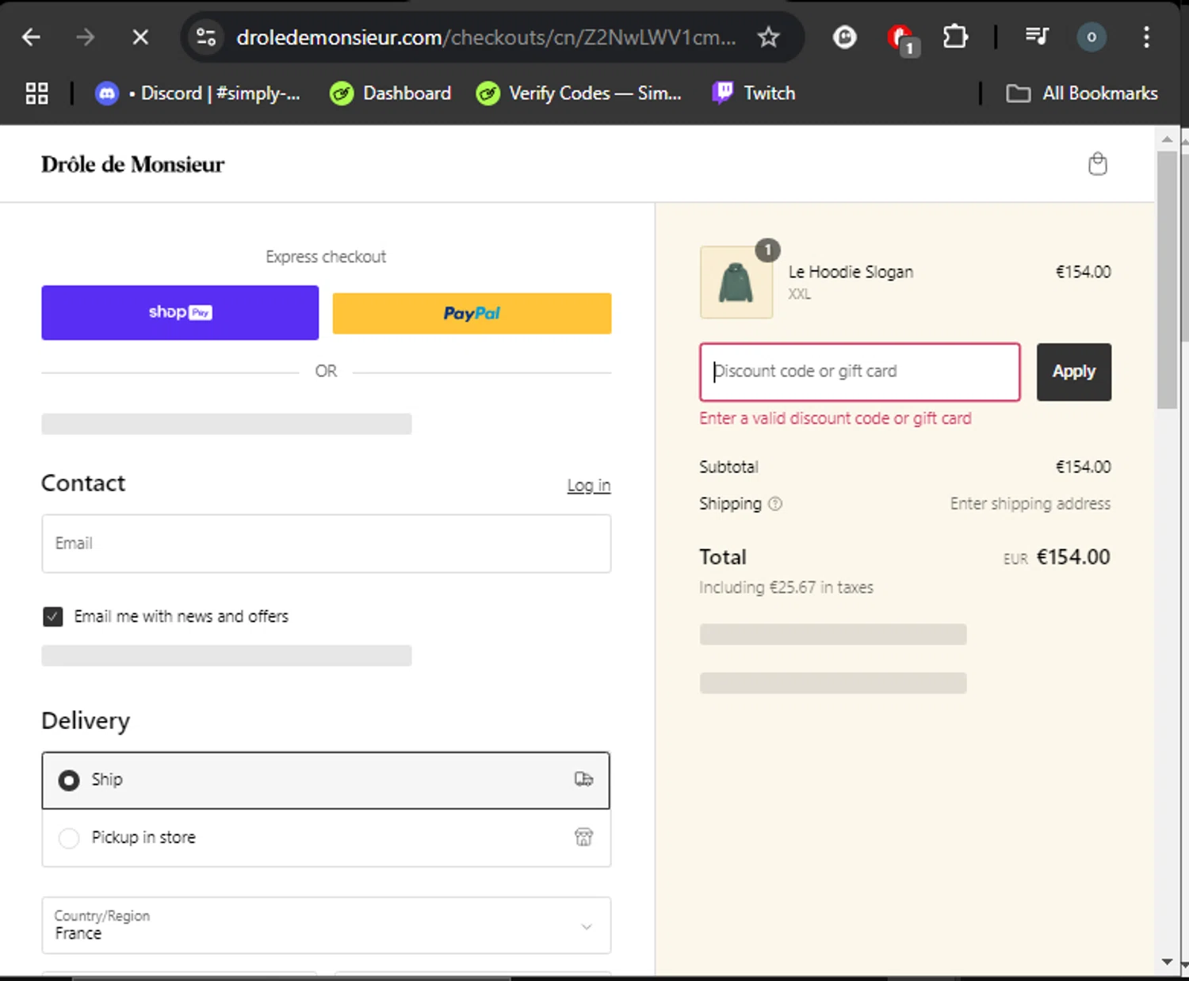
Task: Select Pickup in store option
Action: [x=326, y=838]
